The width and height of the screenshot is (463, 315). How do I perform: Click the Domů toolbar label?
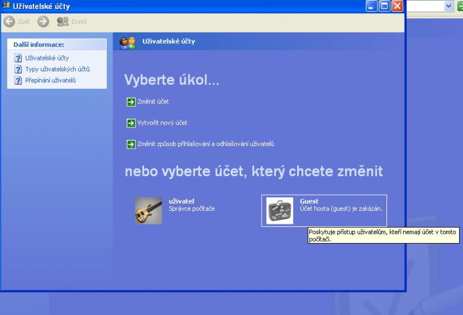tap(79, 22)
